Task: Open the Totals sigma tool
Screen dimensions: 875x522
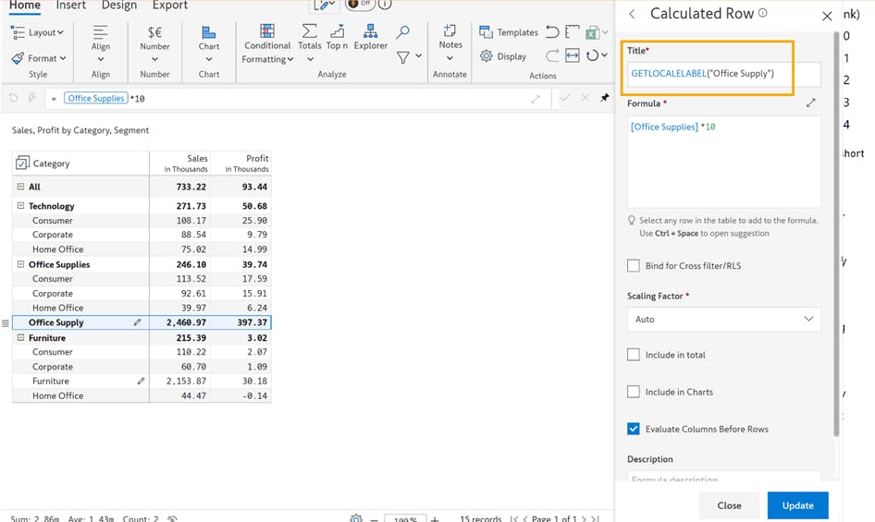Action: click(x=310, y=37)
